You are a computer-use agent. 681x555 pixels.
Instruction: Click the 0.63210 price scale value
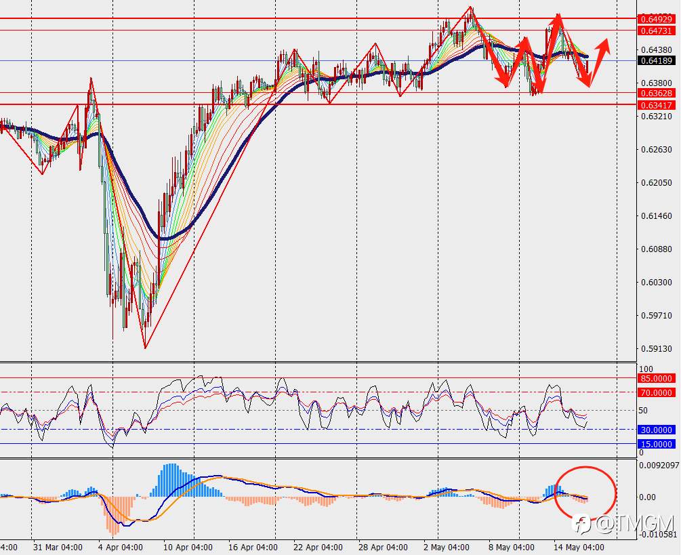656,117
